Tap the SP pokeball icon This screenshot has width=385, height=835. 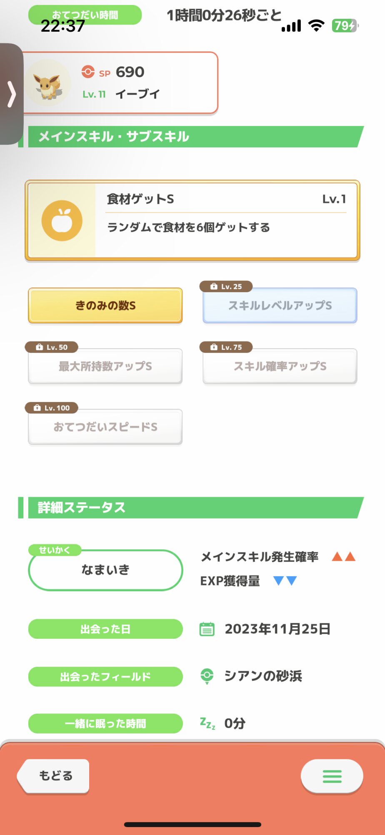[88, 72]
